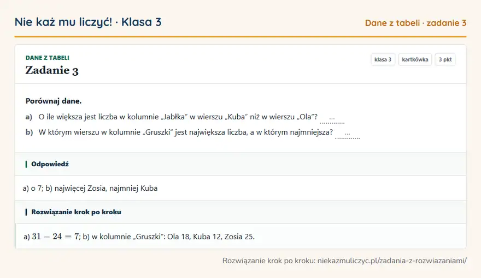Viewport: 481px width, 278px height.
Task: Open the niekazmuliczyc.pl/zadania-z-rozwiazaniami/ link
Action: click(392, 261)
